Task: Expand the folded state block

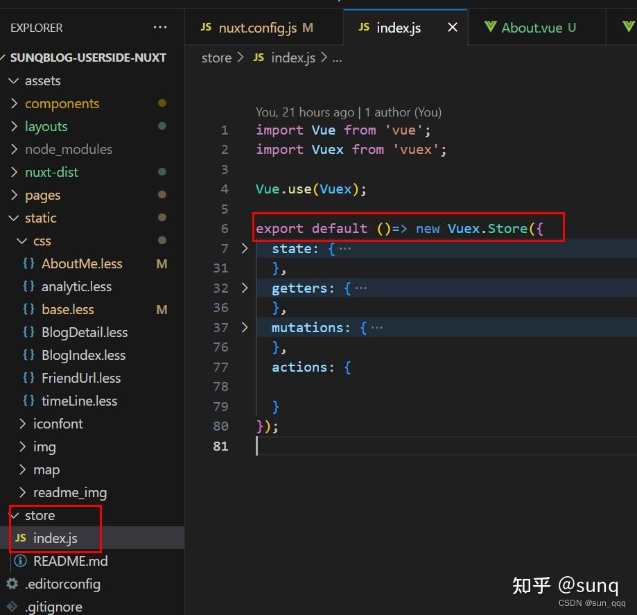Action: (245, 248)
